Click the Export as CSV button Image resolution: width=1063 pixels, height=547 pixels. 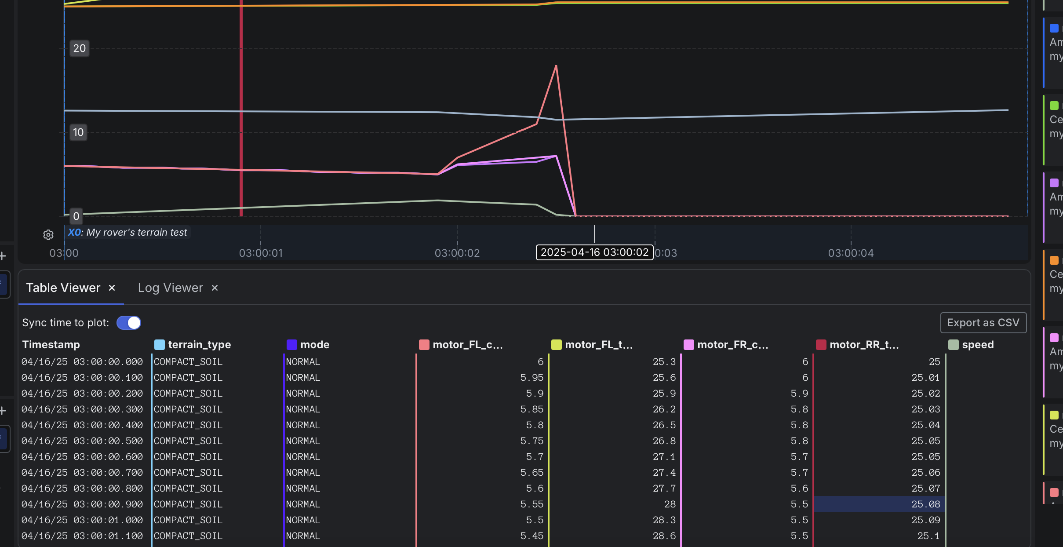point(983,323)
